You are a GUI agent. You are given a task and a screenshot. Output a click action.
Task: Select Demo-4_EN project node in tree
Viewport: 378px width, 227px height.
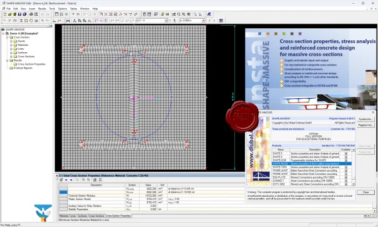click(24, 33)
